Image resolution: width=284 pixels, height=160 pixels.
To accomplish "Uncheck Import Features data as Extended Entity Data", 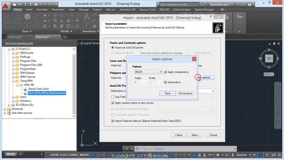I will tap(112, 121).
